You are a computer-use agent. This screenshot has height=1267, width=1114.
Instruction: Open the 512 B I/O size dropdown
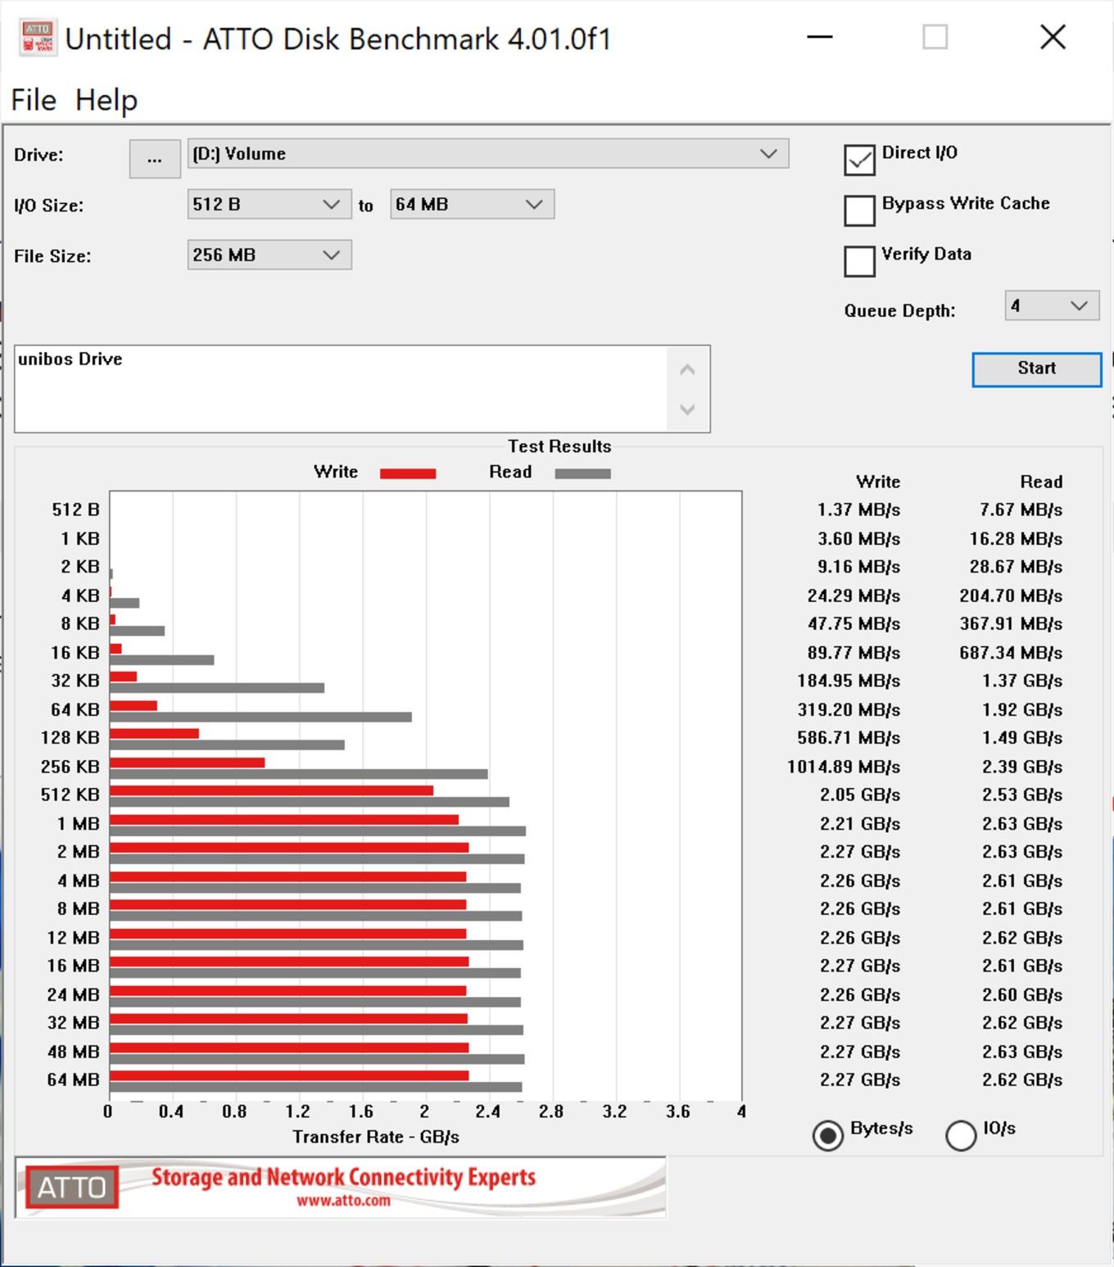[269, 204]
